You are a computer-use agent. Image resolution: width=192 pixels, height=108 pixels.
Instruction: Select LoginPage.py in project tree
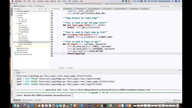(24, 32)
